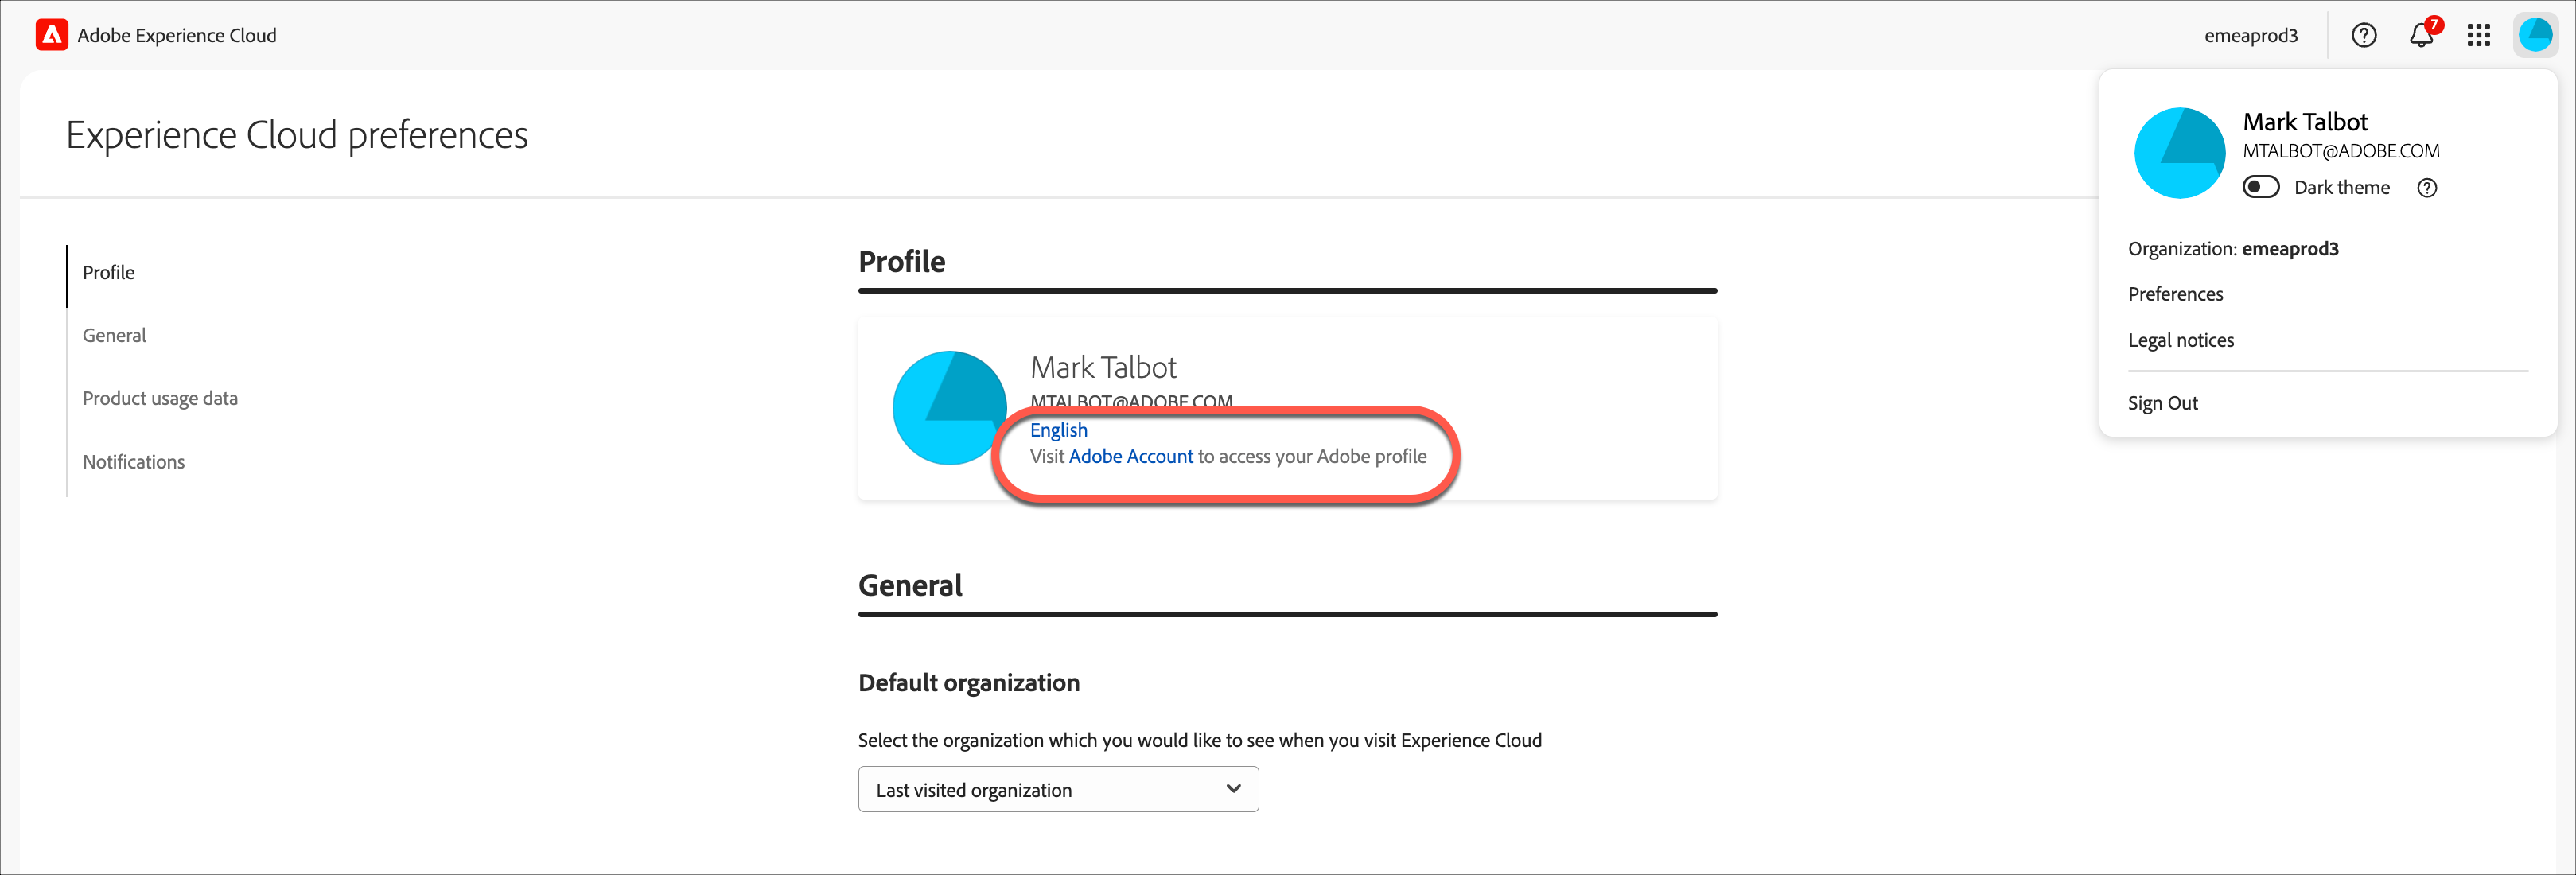Enable the Dark theme switch
2576x875 pixels.
[x=2260, y=188]
